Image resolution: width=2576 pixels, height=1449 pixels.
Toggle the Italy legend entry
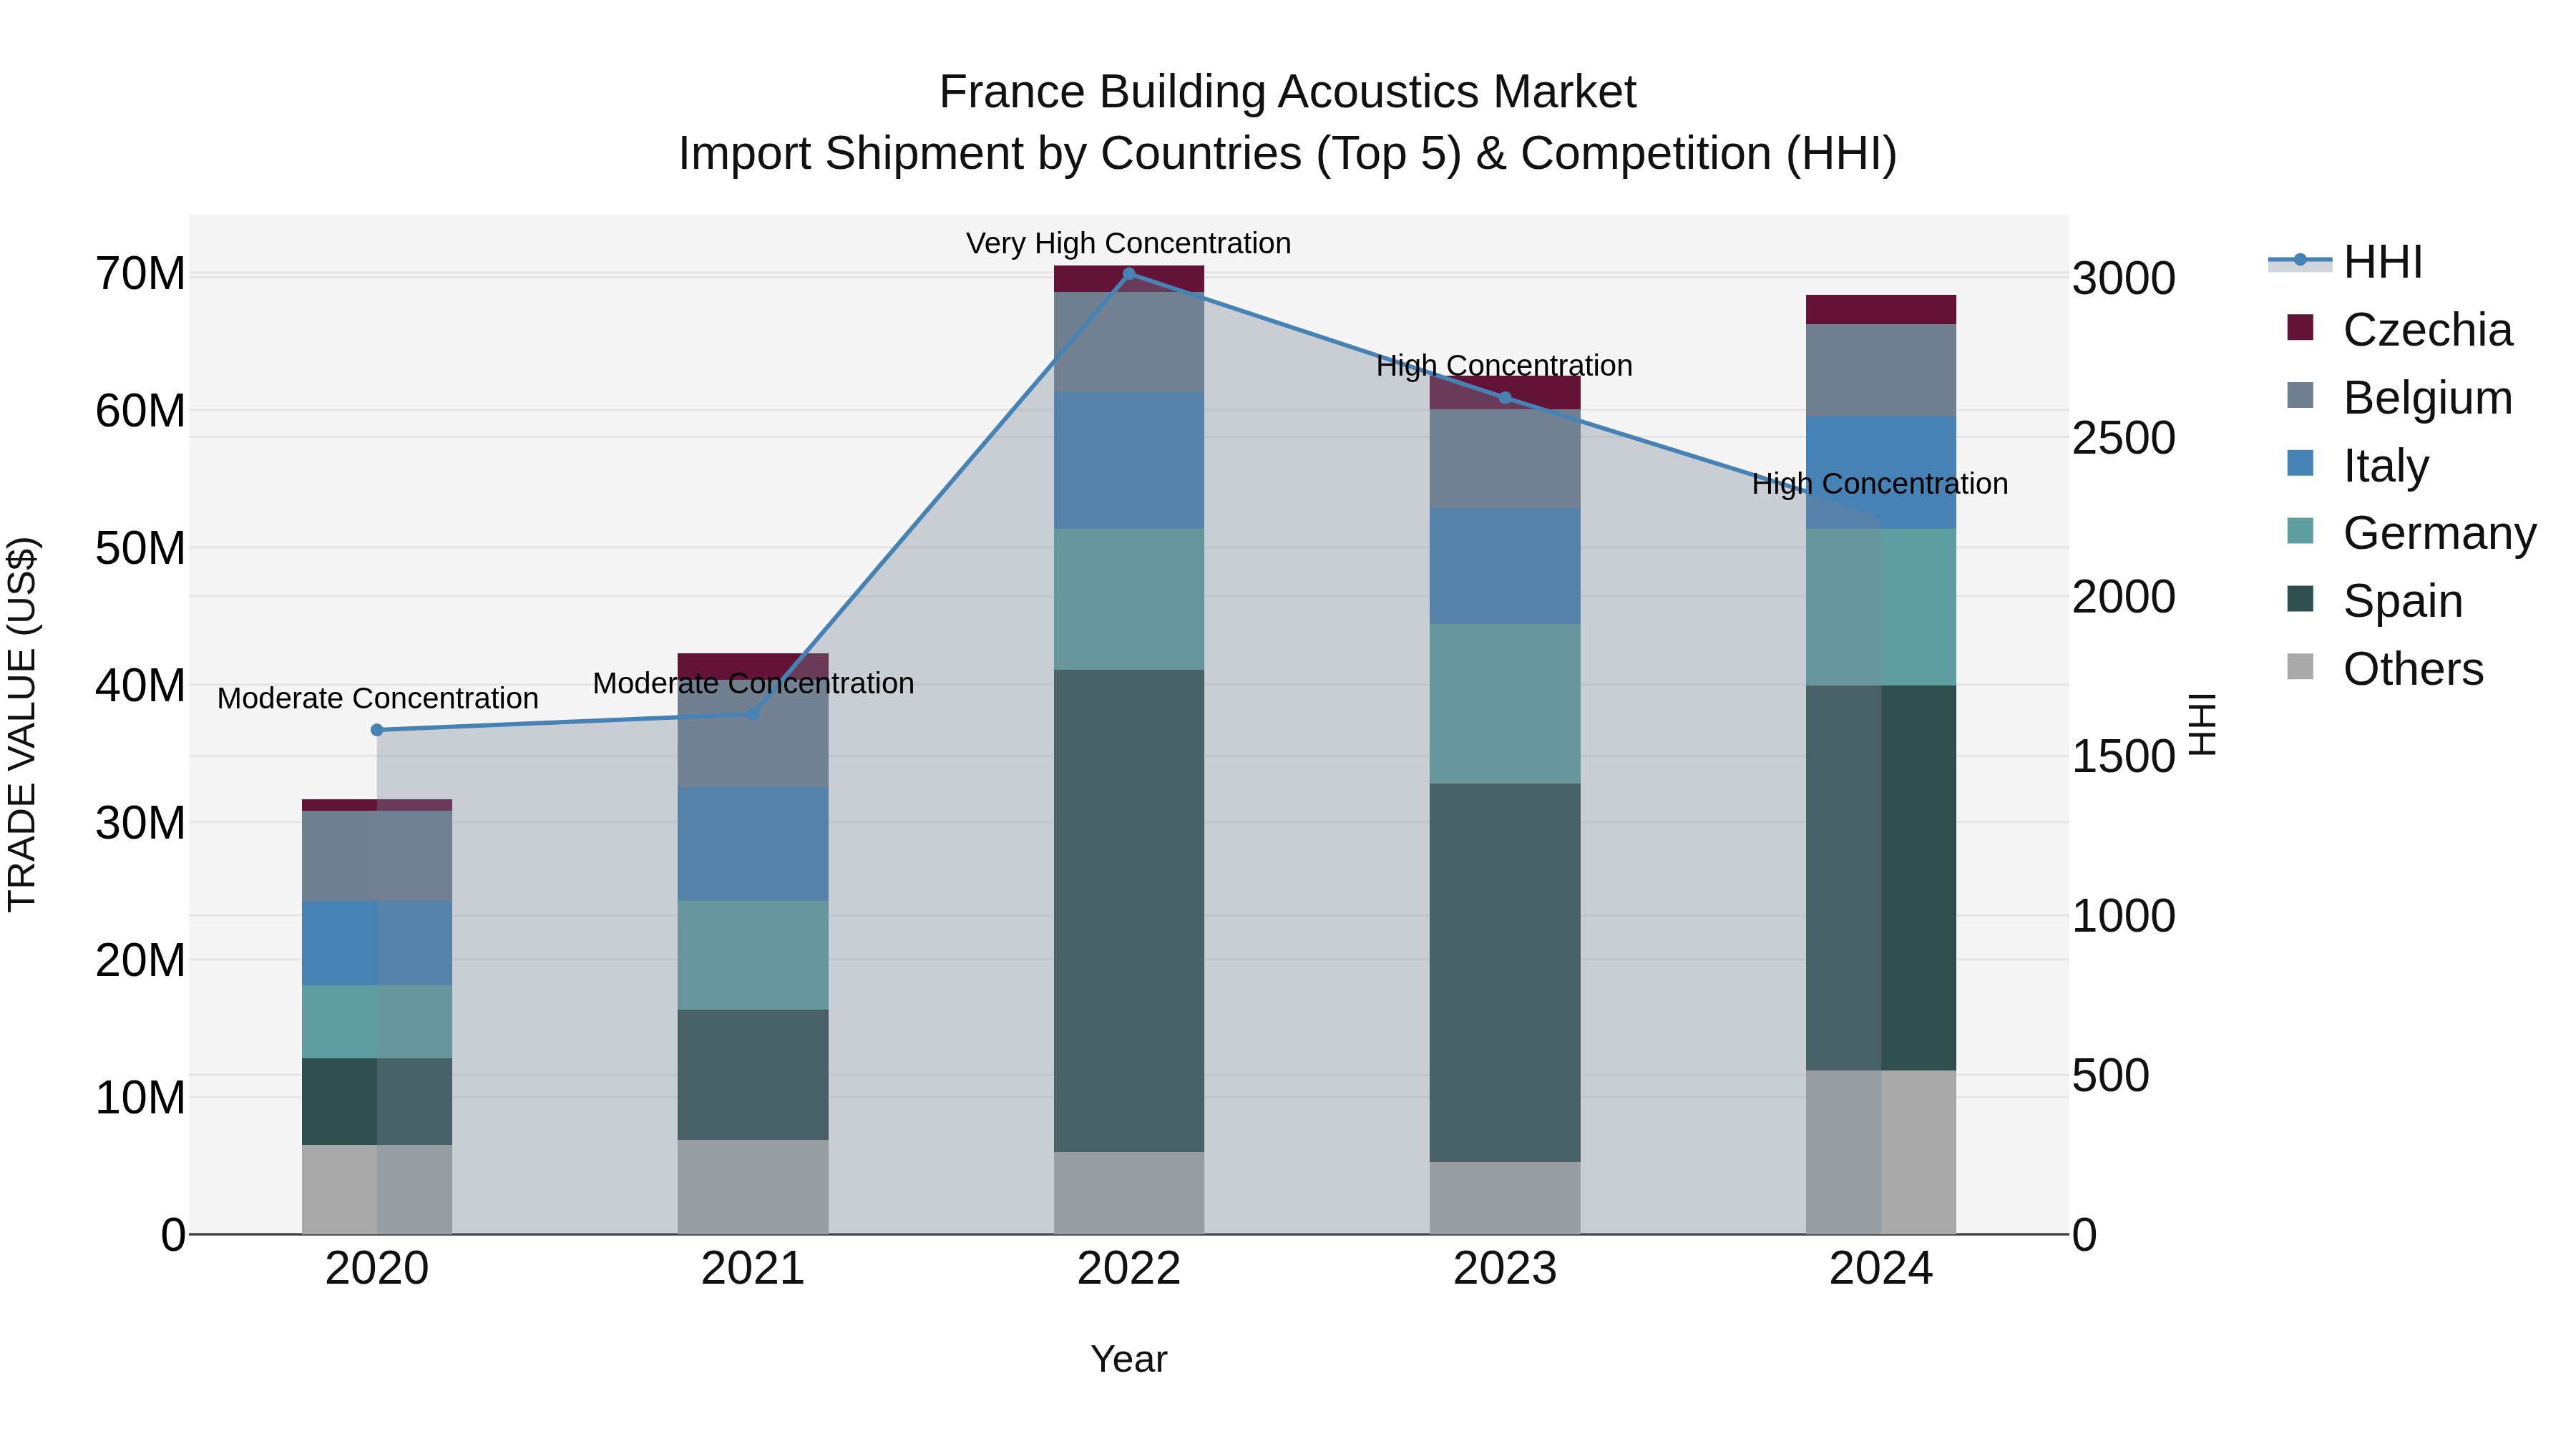pyautogui.click(x=2357, y=466)
